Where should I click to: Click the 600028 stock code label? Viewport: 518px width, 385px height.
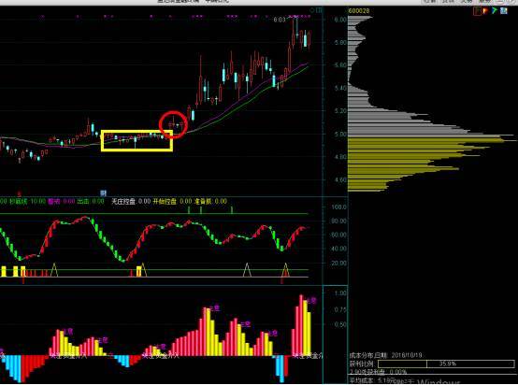pos(359,11)
